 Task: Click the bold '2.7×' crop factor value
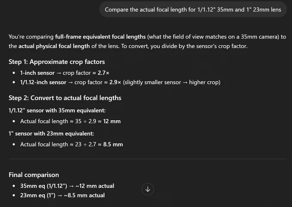103,73
